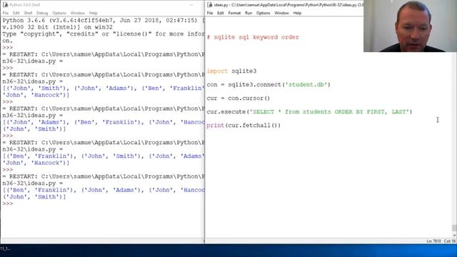This screenshot has height=257, width=457.
Task: Click the last empty >>> shell prompt
Action: 8,203
